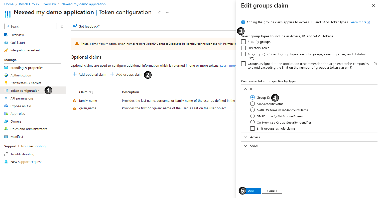
Task: Click the Cancel button
Action: tap(272, 191)
